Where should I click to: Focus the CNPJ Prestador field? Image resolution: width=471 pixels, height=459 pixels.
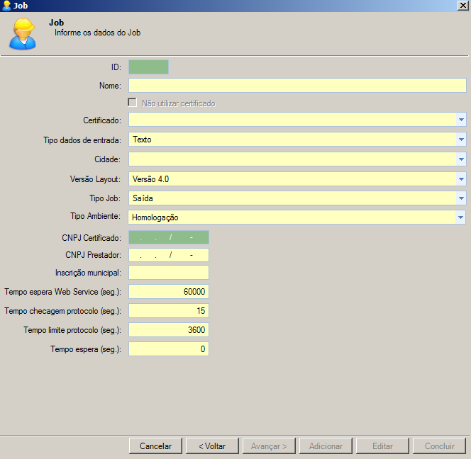[169, 255]
